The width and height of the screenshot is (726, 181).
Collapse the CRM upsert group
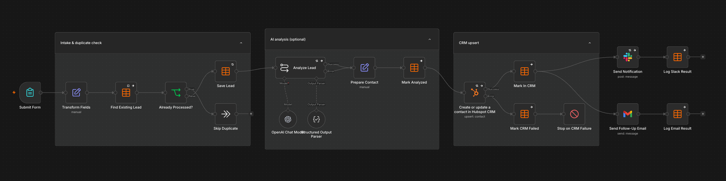click(589, 43)
